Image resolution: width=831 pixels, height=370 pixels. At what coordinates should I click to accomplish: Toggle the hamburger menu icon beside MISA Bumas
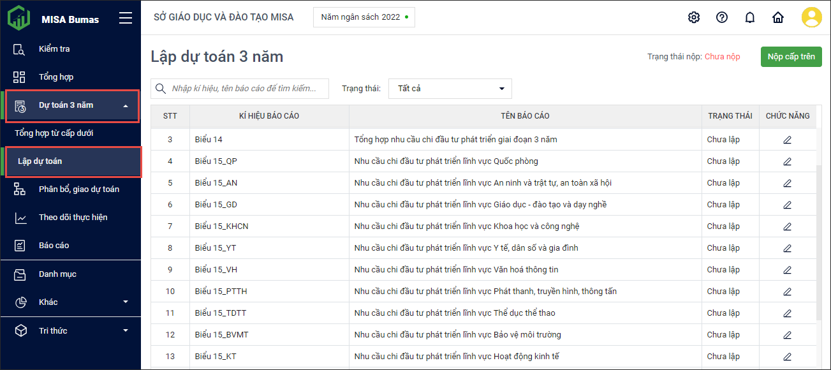coord(126,18)
